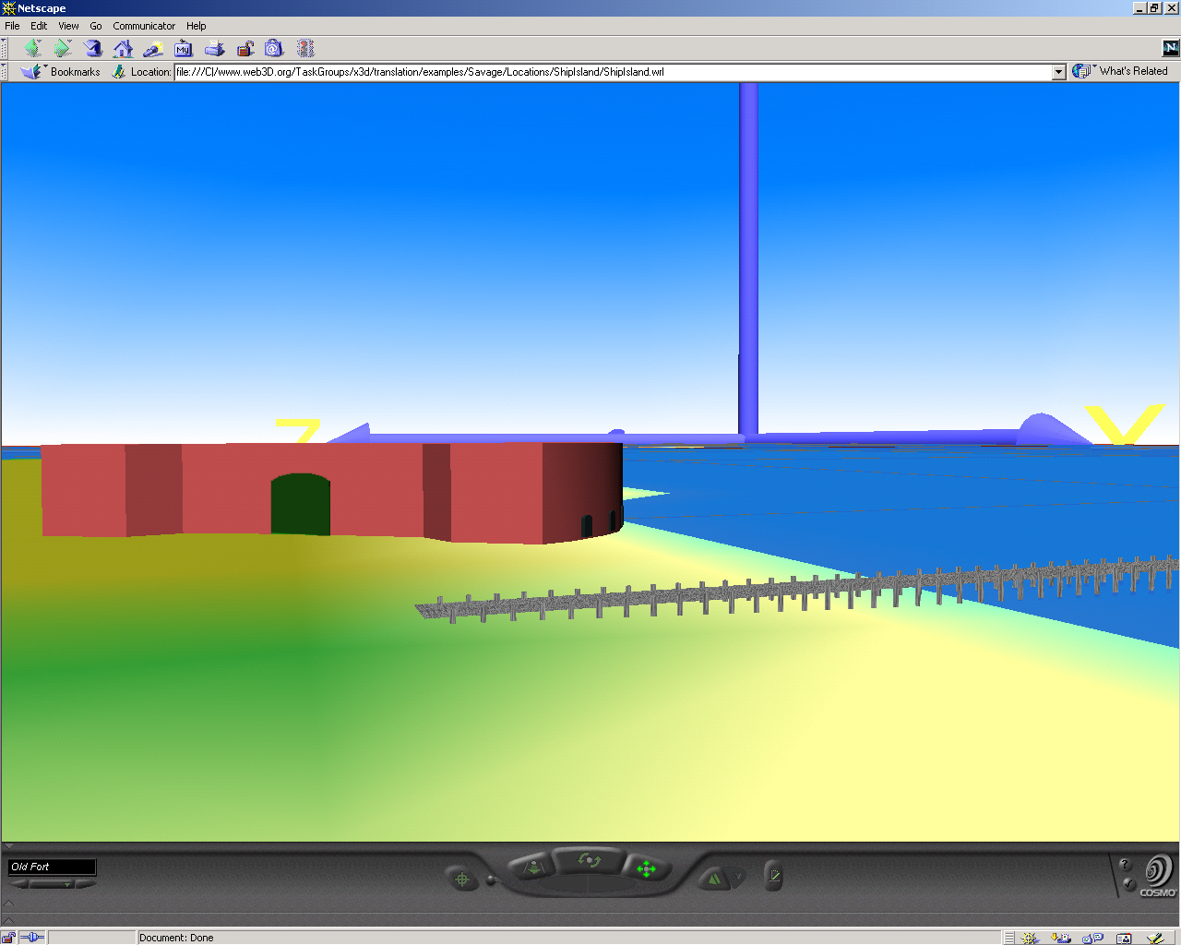Click the Location URL input field

609,72
